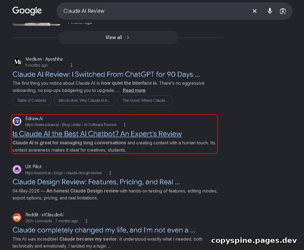304x250 pixels.
Task: Select the Table of Contents chip
Action: coord(32,100)
